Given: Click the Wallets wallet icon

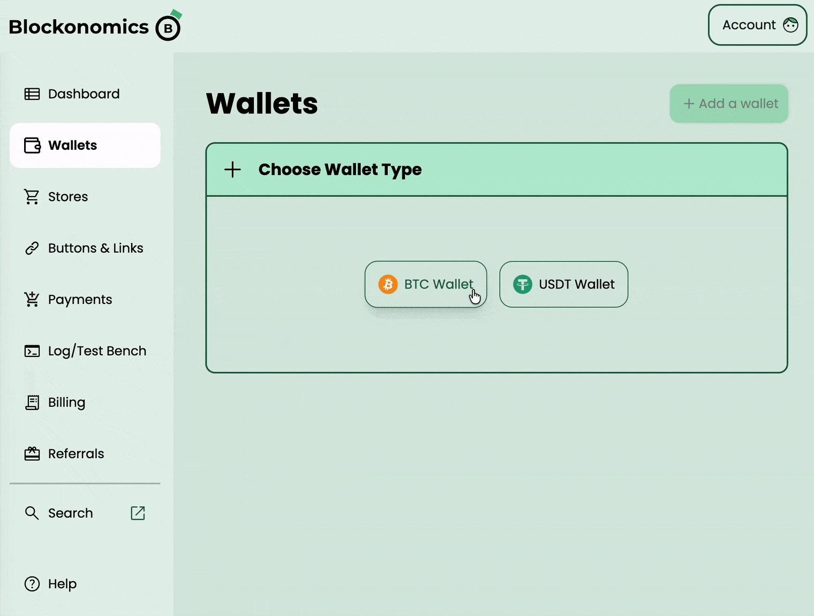Looking at the screenshot, I should click(32, 145).
